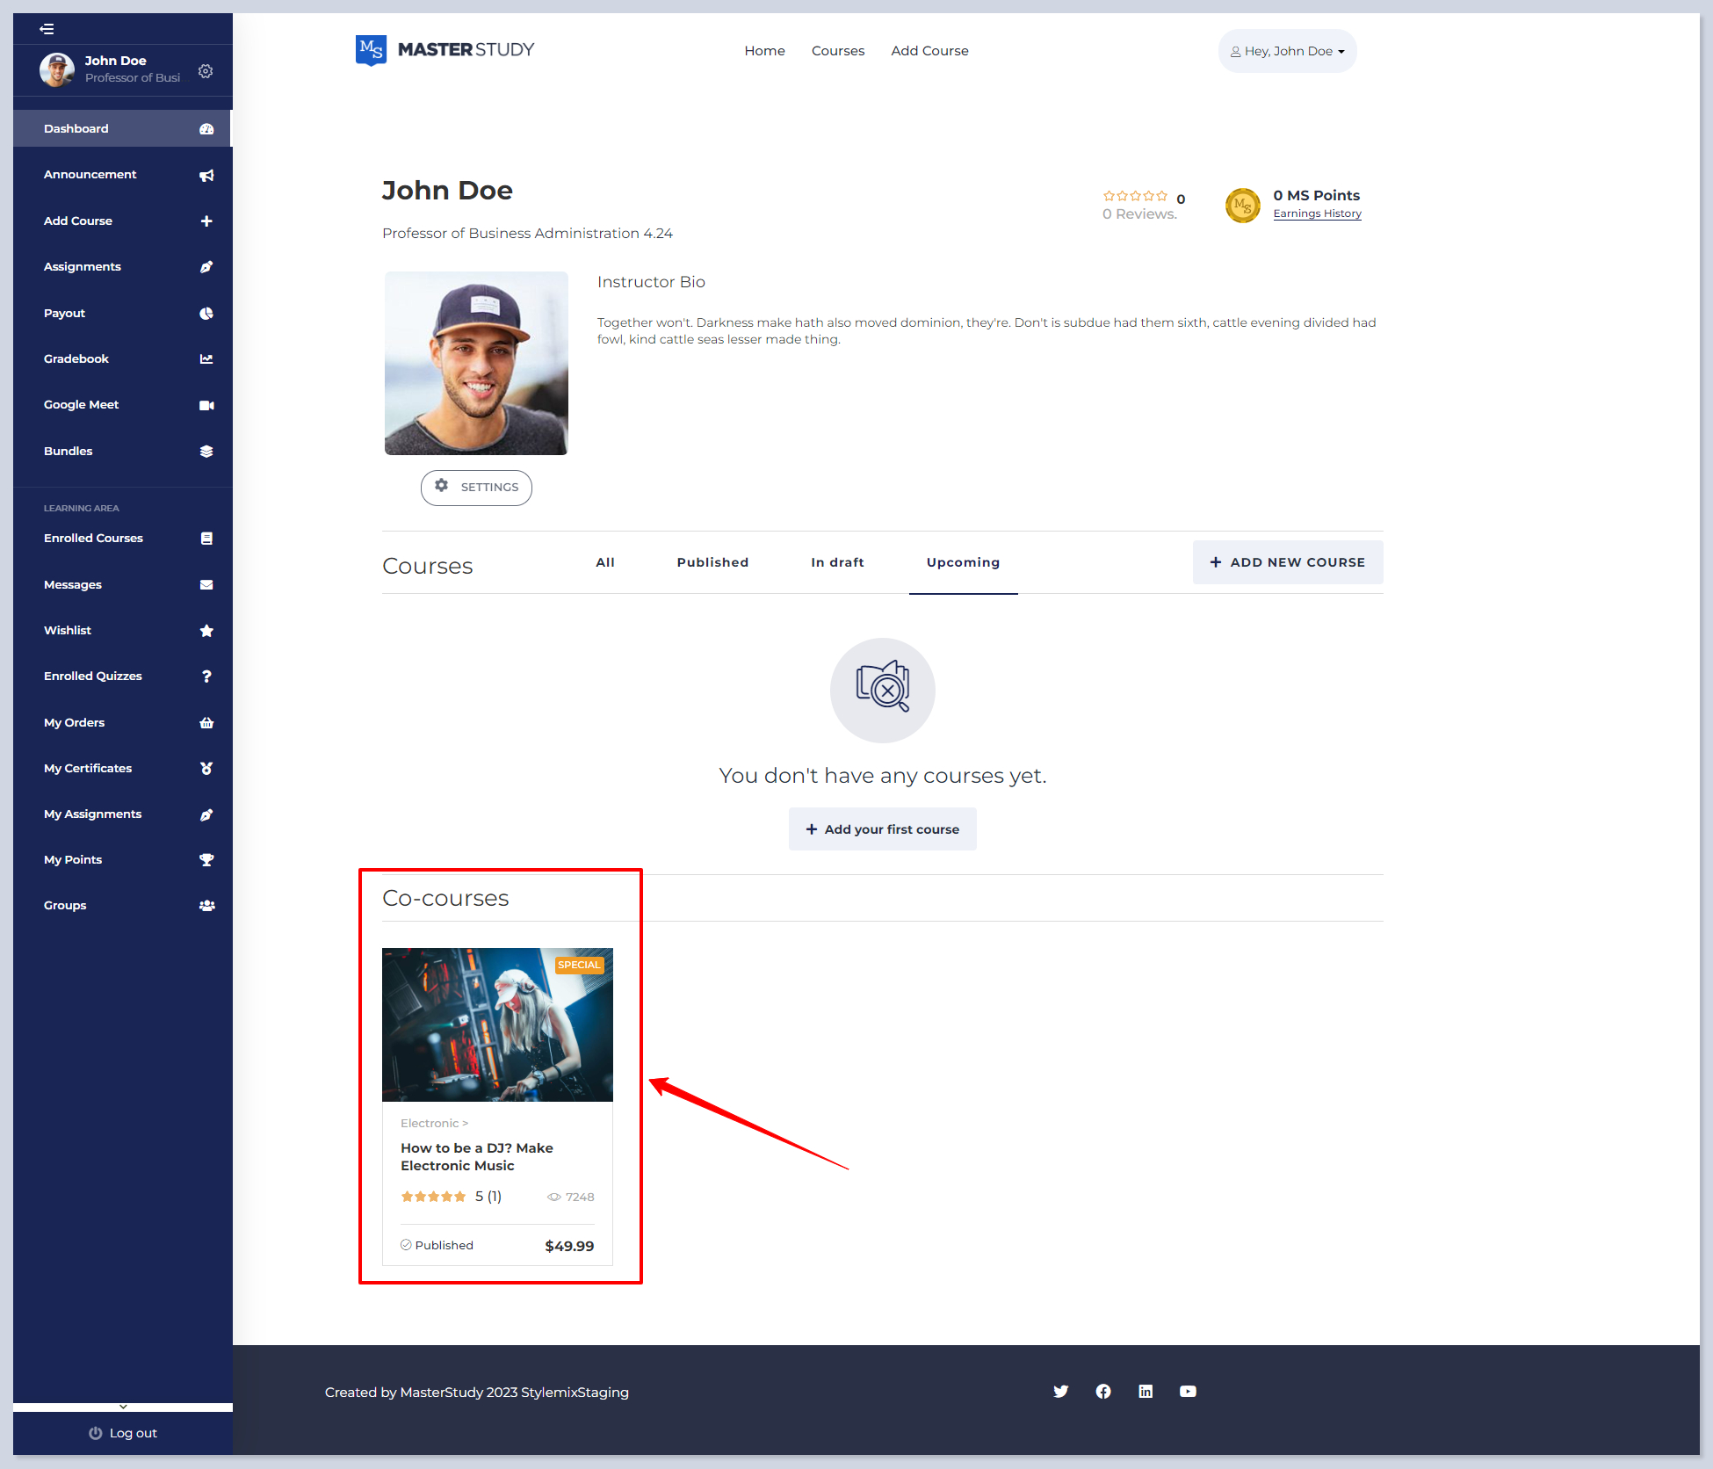Click the LinkedIn footer icon
1713x1469 pixels.
click(1146, 1391)
